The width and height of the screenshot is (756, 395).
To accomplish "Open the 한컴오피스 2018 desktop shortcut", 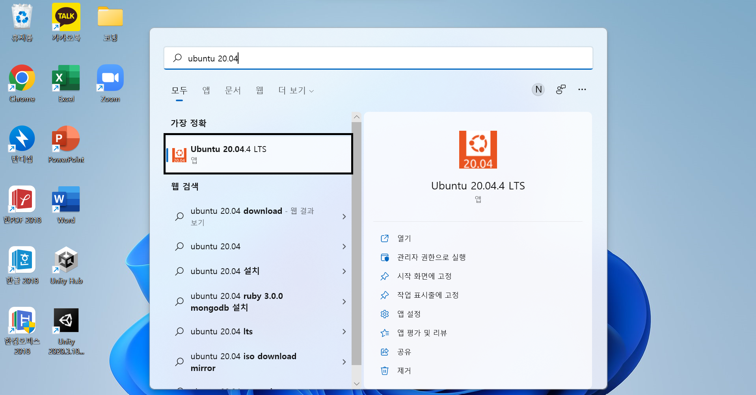I will [x=22, y=331].
